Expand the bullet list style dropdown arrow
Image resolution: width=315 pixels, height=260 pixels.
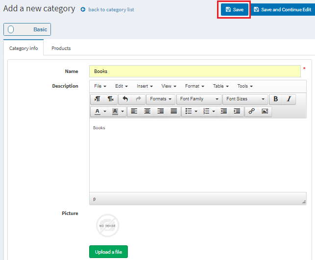[x=196, y=112]
